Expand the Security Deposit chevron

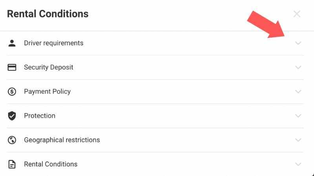(298, 67)
